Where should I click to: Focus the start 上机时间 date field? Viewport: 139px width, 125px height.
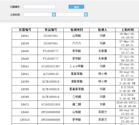click(38, 15)
